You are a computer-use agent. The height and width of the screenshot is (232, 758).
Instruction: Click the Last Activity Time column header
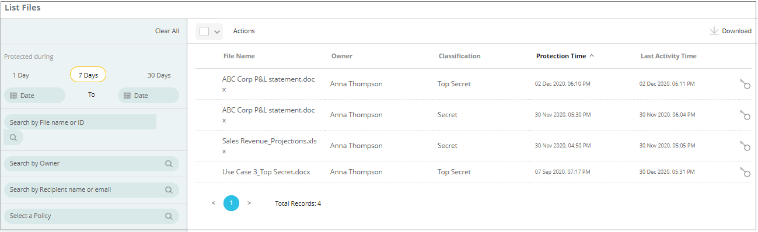pyautogui.click(x=669, y=56)
